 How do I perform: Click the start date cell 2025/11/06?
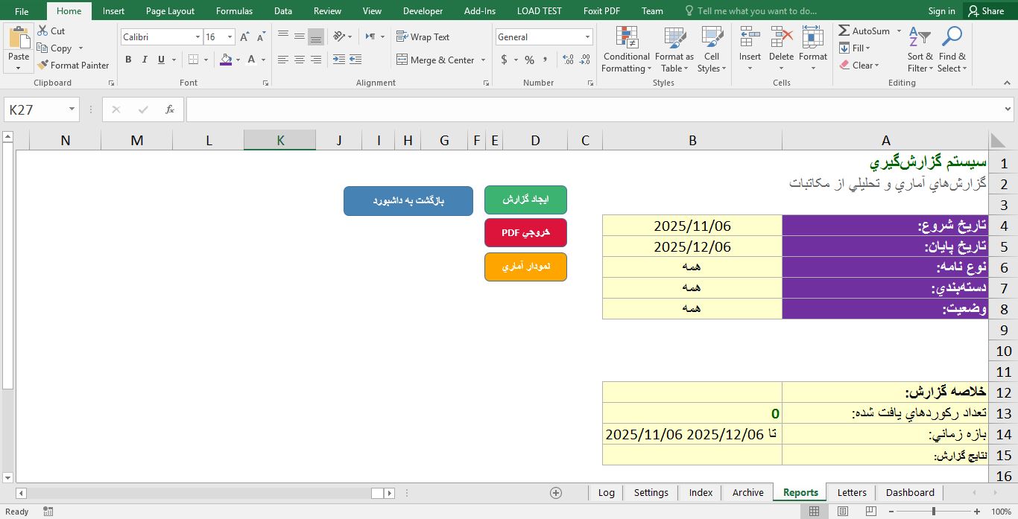tap(692, 226)
